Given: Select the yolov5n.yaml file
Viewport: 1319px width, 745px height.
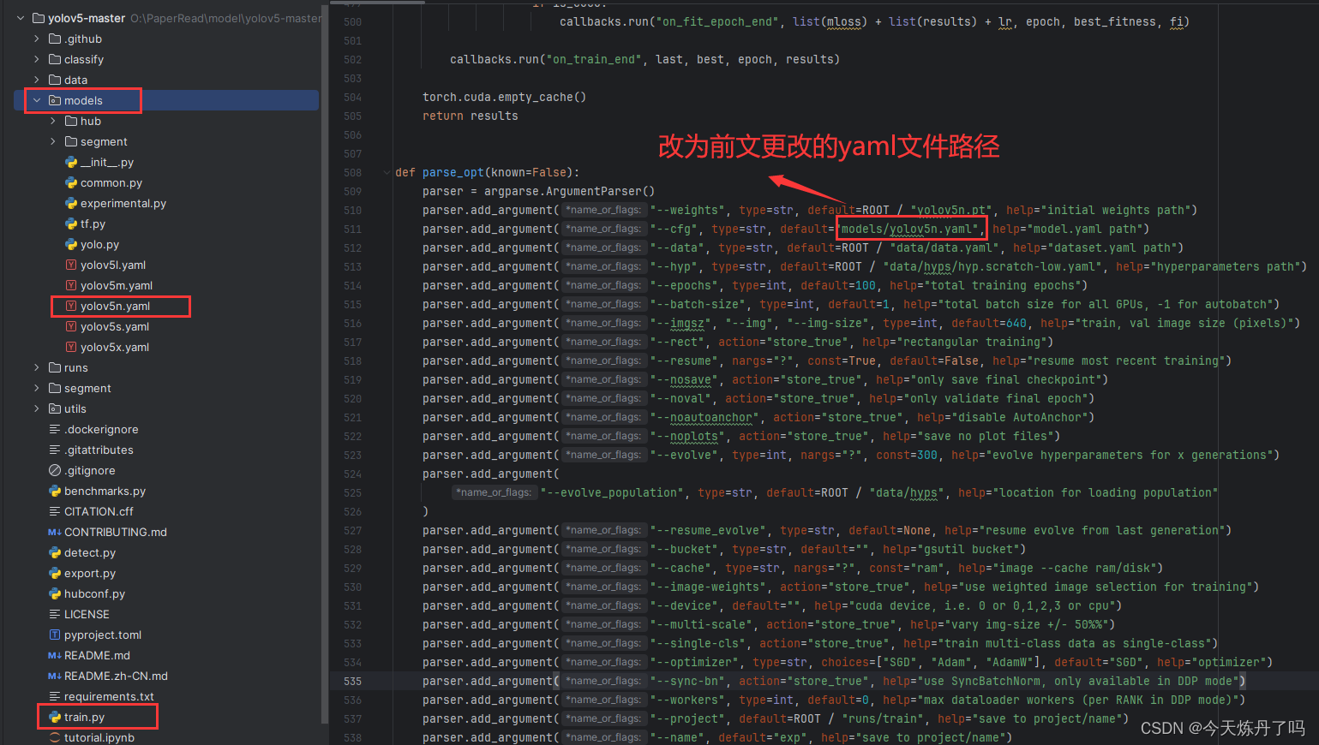Looking at the screenshot, I should pos(115,306).
